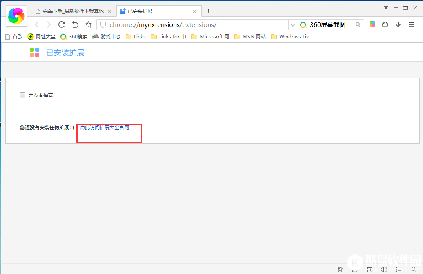Click the undo close tab icon
The height and width of the screenshot is (274, 423).
(75, 24)
